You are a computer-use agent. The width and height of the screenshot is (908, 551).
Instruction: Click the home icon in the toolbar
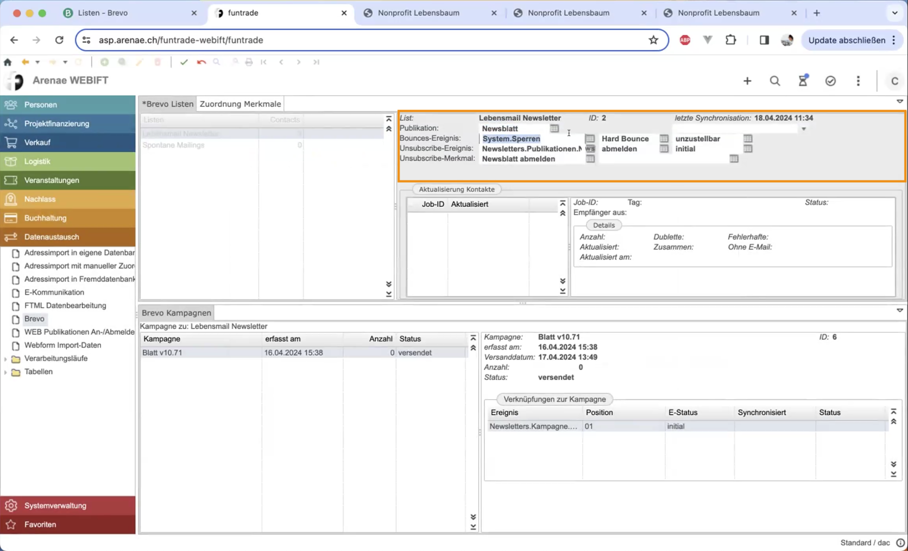[8, 62]
